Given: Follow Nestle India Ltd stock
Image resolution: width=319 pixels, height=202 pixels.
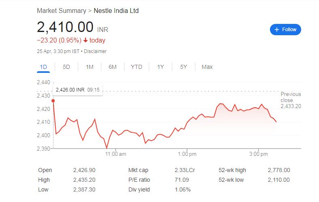Looking at the screenshot, I should point(285,30).
